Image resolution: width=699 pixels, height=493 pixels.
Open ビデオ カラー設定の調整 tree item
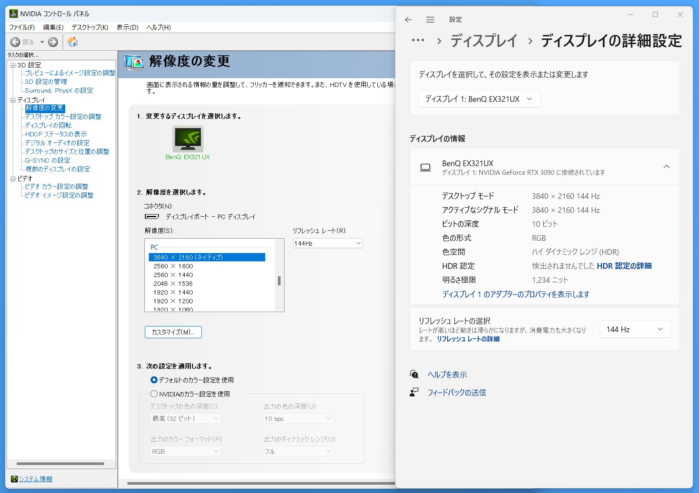[x=56, y=187]
